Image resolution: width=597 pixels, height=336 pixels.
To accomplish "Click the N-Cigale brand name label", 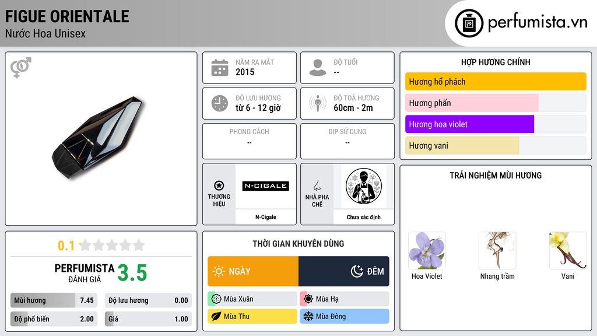I will coord(266,217).
